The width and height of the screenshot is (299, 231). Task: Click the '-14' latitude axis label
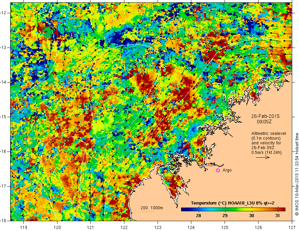(x=4, y=82)
